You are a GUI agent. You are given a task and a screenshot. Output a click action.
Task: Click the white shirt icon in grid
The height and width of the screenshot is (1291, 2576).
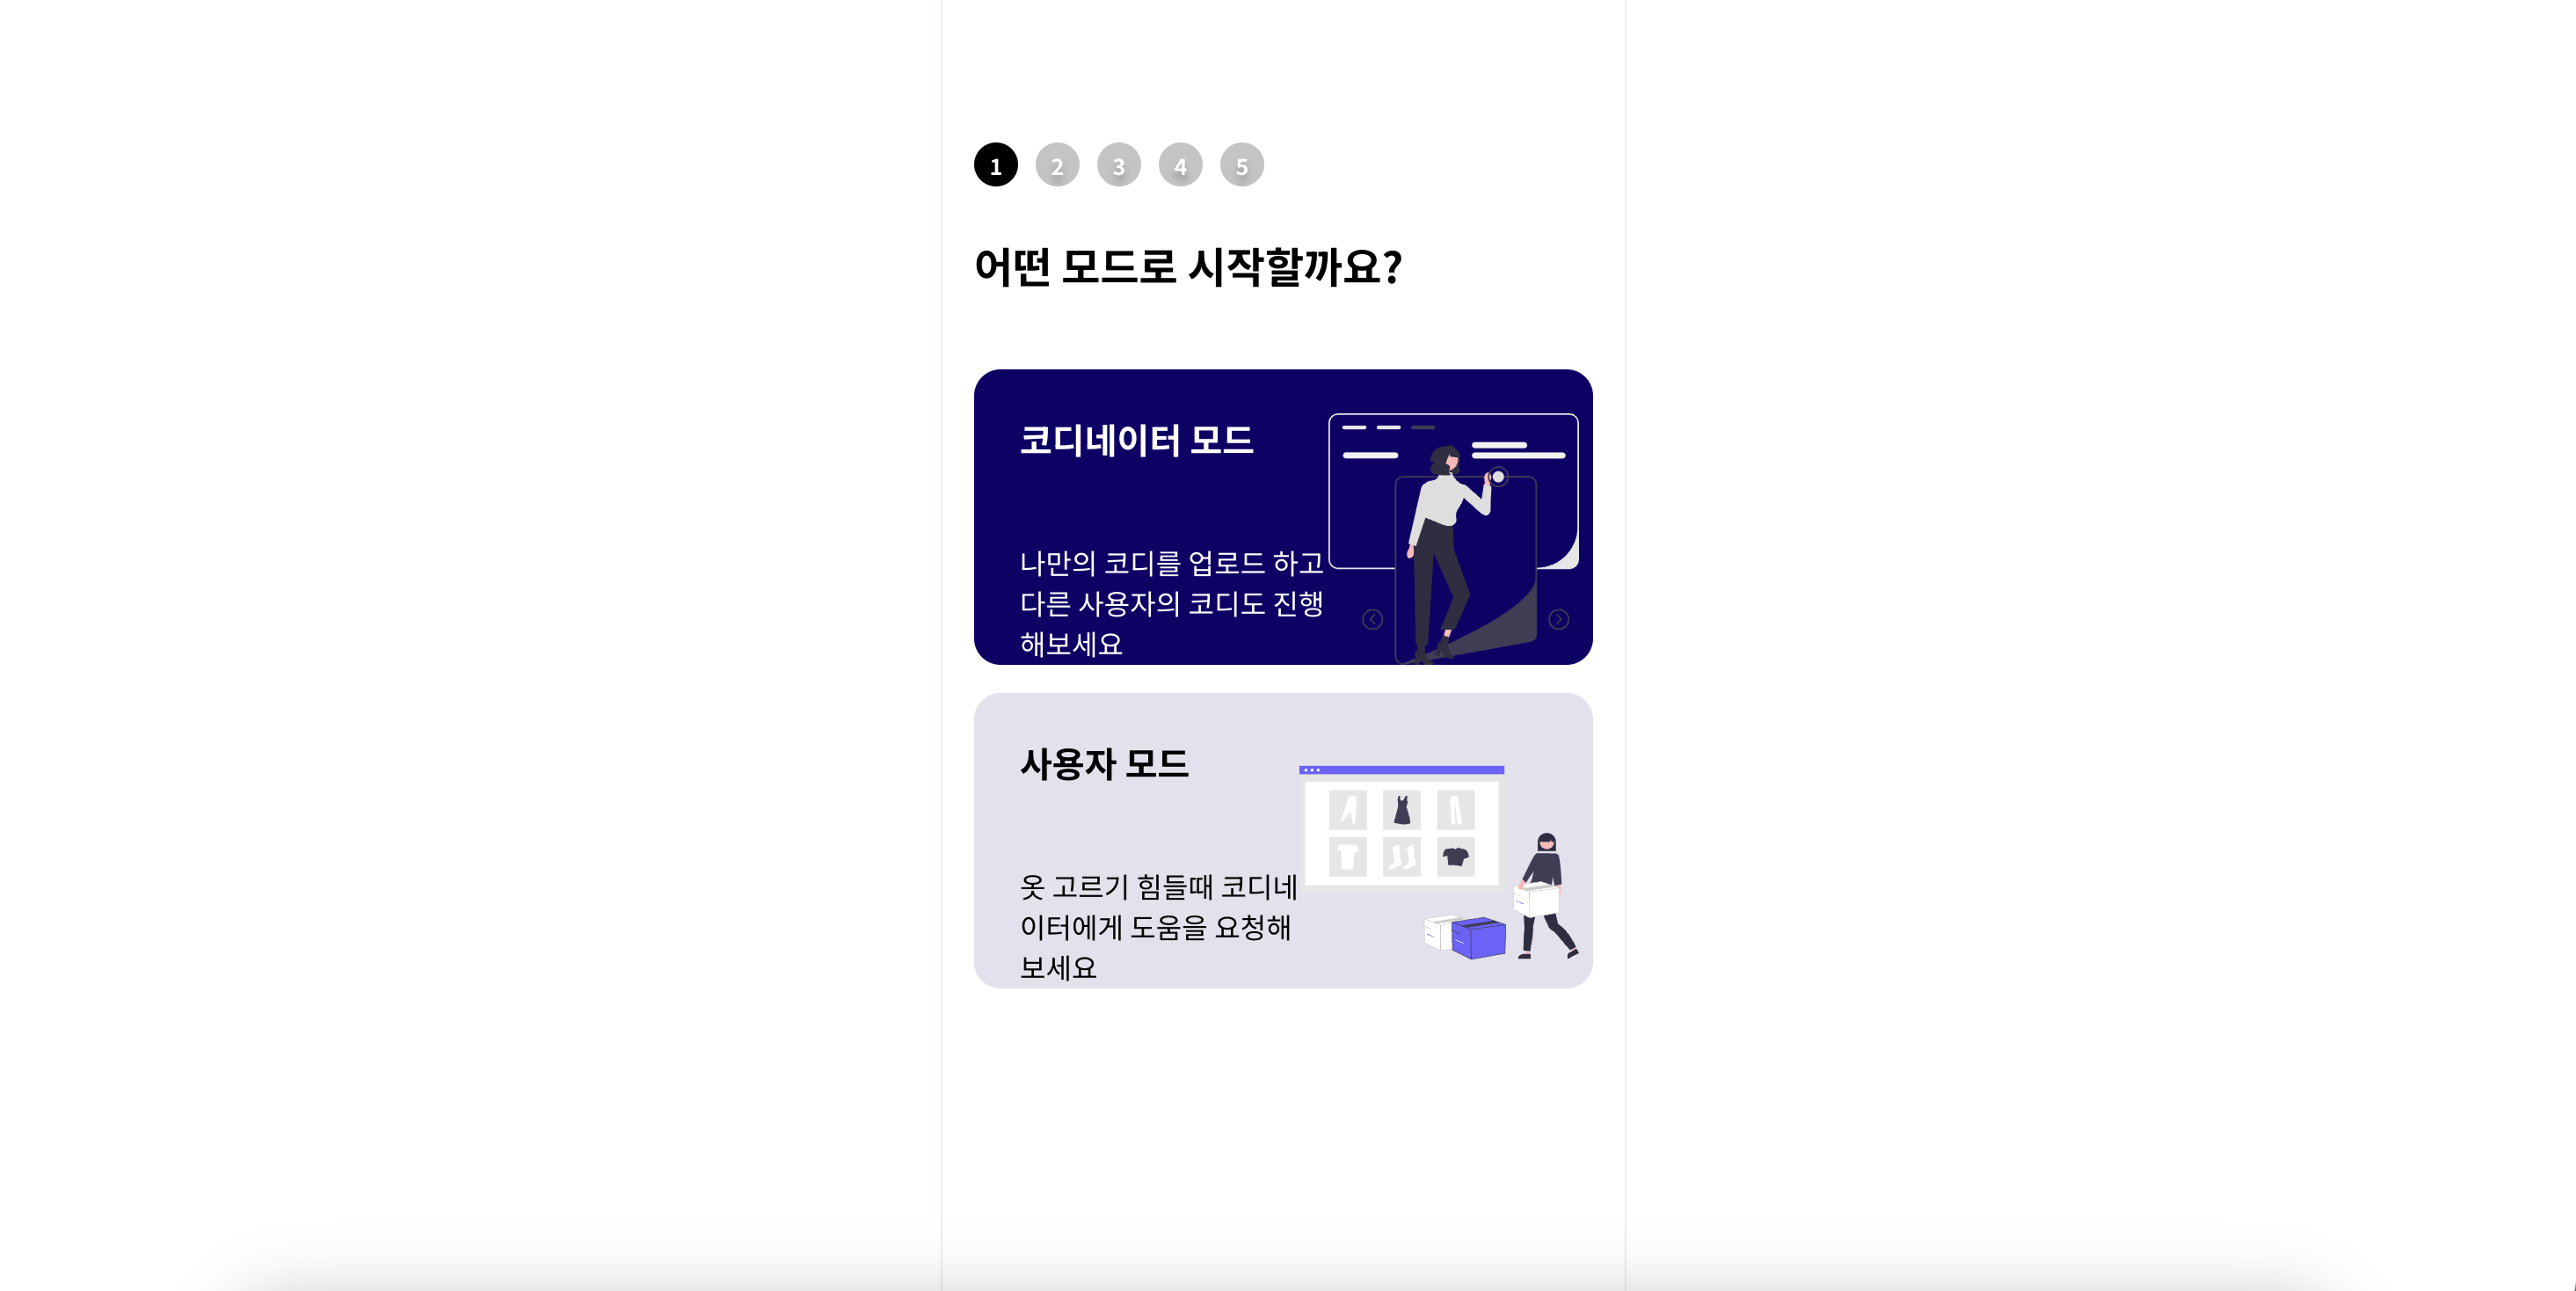[1347, 856]
